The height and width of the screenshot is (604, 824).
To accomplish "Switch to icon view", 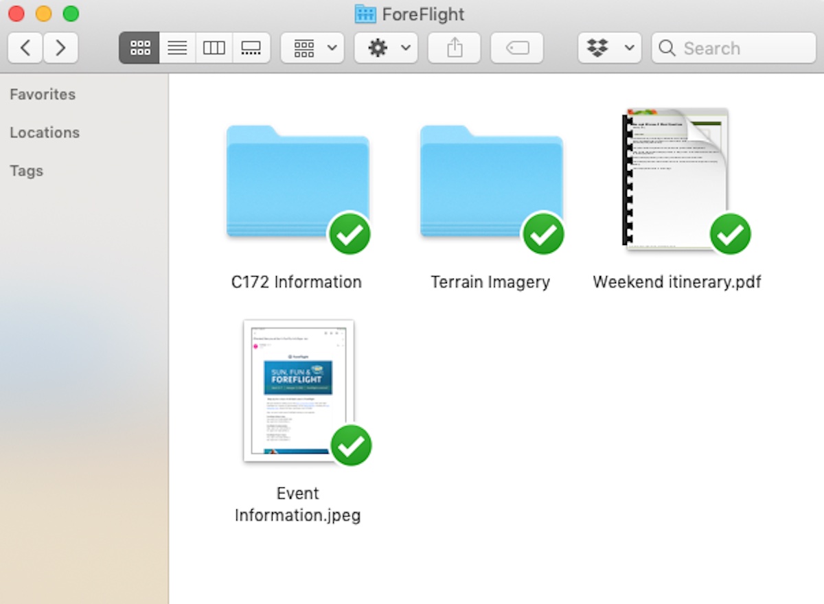I will click(139, 48).
